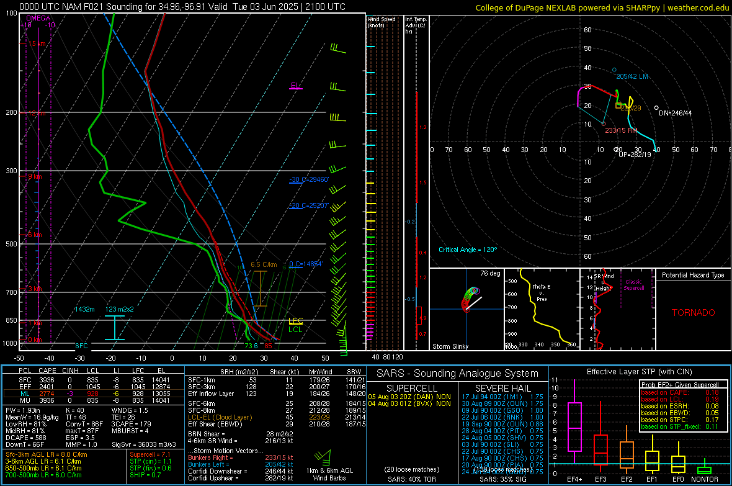
Task: Select the magenta EL level marker
Action: tap(295, 86)
